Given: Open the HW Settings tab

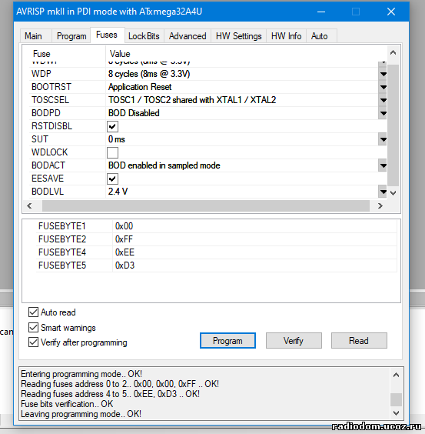Looking at the screenshot, I should click(239, 36).
